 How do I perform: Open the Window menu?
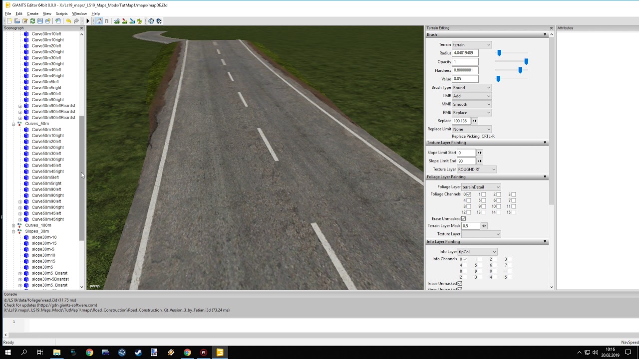point(79,13)
